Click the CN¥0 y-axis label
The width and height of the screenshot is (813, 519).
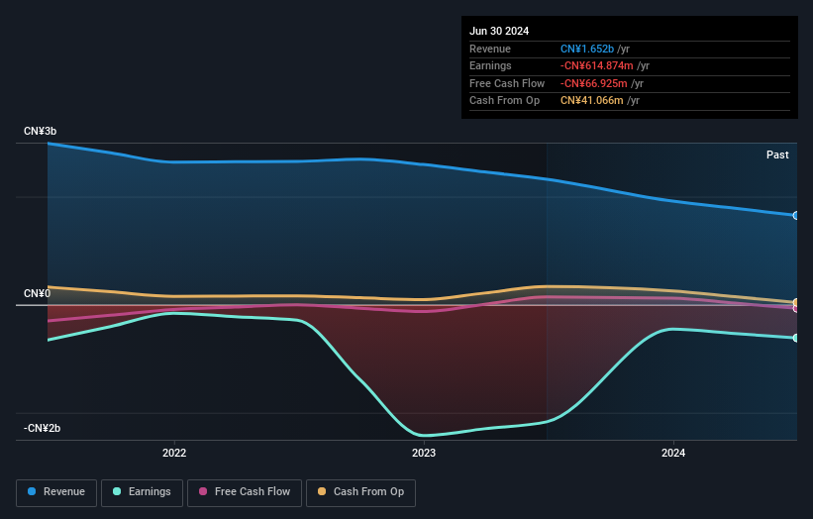(37, 293)
